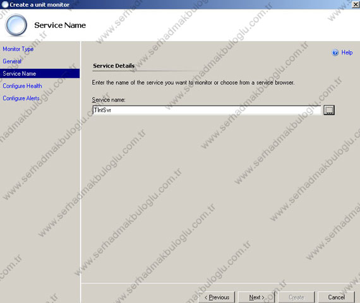Open the service browser ellipsis button
Screen dimensions: 360x303
tap(329, 110)
